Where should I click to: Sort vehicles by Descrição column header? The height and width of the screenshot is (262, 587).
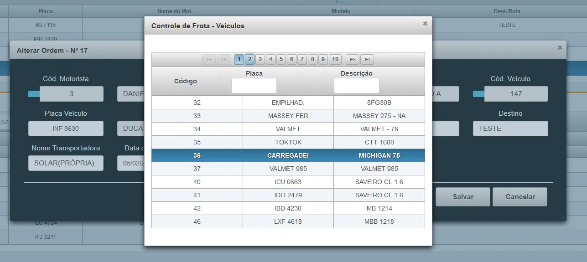pos(357,73)
